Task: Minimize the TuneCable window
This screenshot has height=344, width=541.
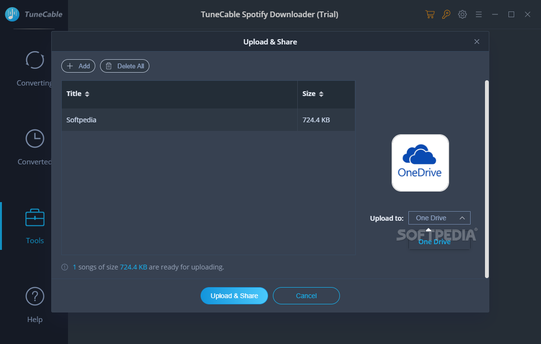Action: point(495,14)
